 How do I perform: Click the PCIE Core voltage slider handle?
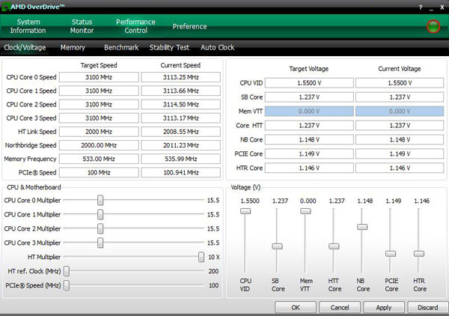coord(391,254)
